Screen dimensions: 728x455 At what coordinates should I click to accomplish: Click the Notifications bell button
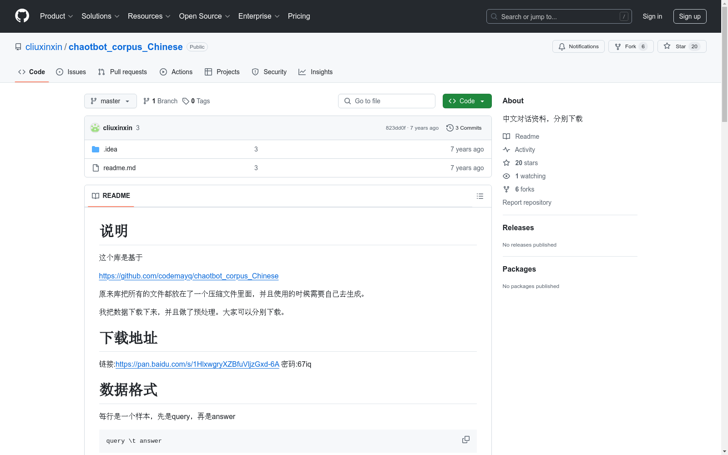coord(578,46)
